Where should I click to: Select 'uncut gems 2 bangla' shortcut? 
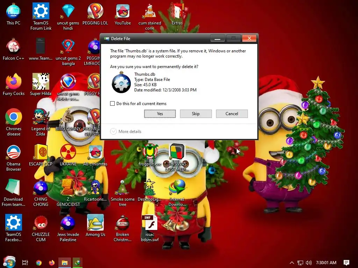68,52
